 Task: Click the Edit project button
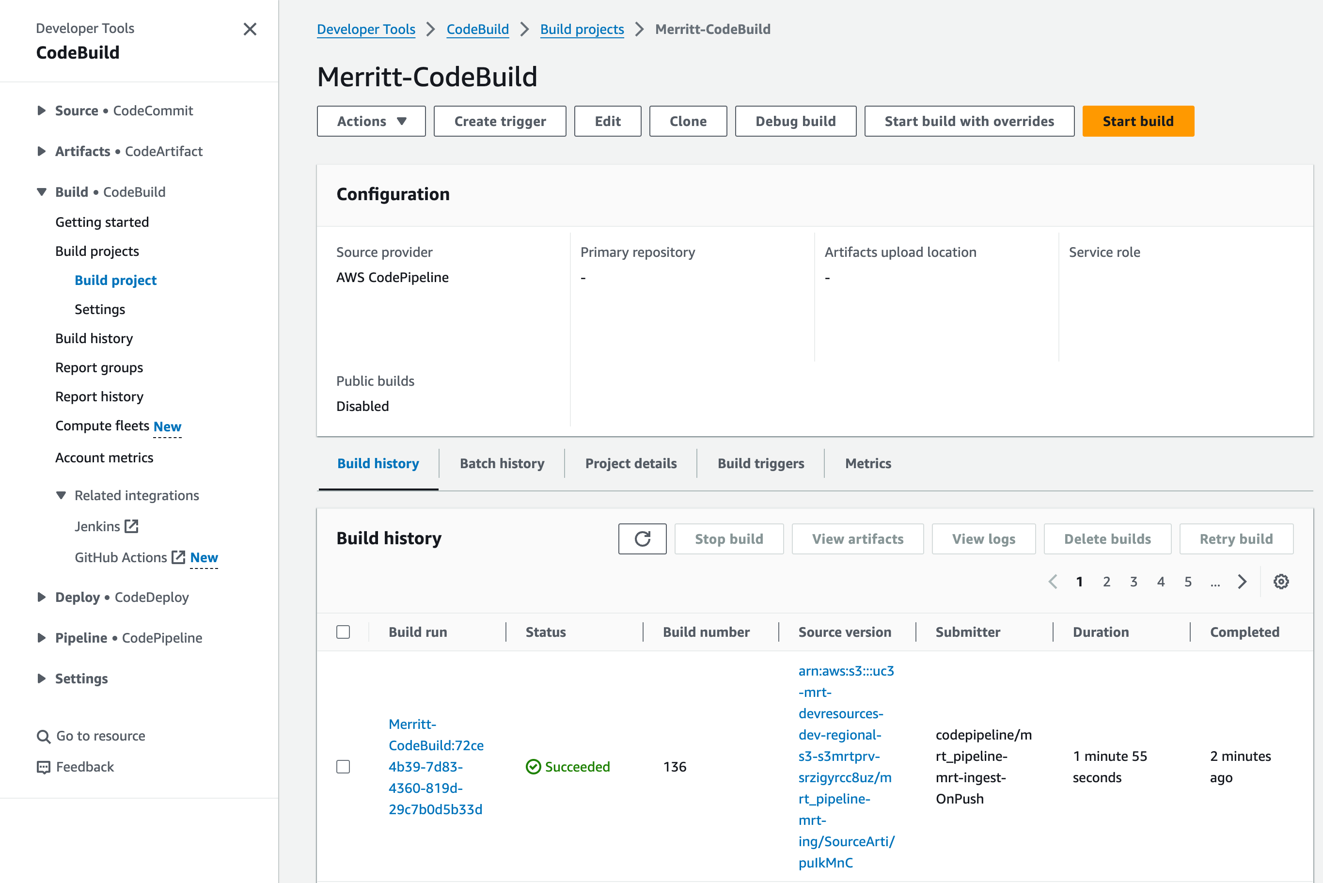coord(607,121)
